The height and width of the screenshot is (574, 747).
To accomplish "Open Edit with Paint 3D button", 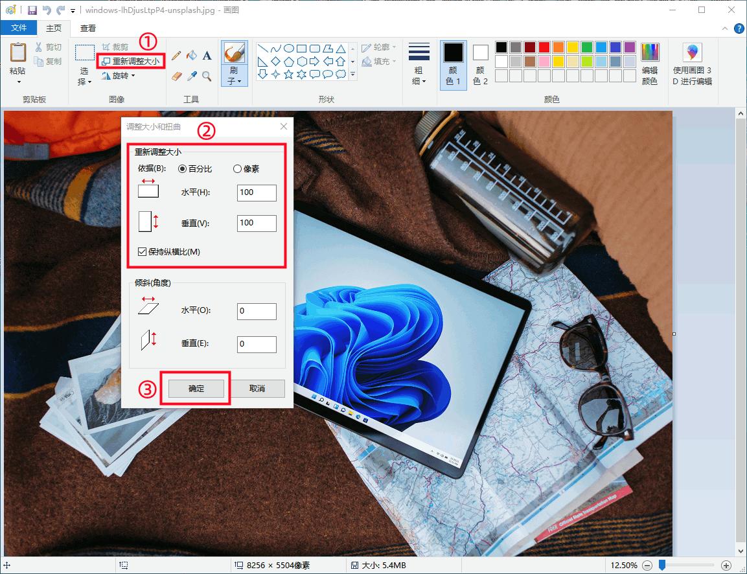I will (692, 64).
